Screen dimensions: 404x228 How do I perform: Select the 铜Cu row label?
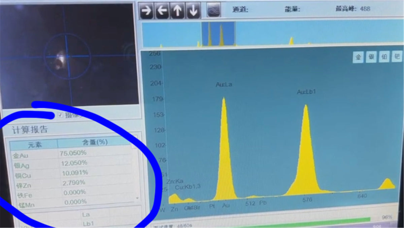click(23, 176)
